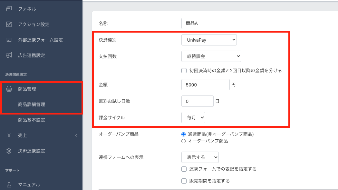Viewport: 338px width, 190px height.
Task: Open the 連携フォームへの表示 dropdown
Action: [x=200, y=157]
